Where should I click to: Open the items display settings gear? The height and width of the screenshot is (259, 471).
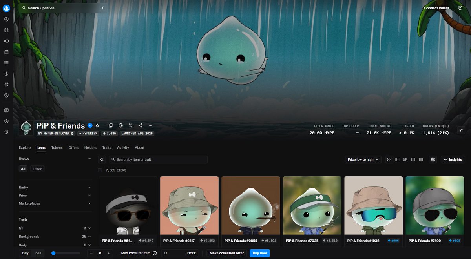(x=433, y=159)
